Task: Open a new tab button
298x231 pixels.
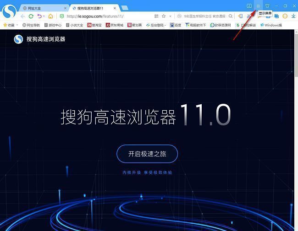Action: (x=125, y=8)
